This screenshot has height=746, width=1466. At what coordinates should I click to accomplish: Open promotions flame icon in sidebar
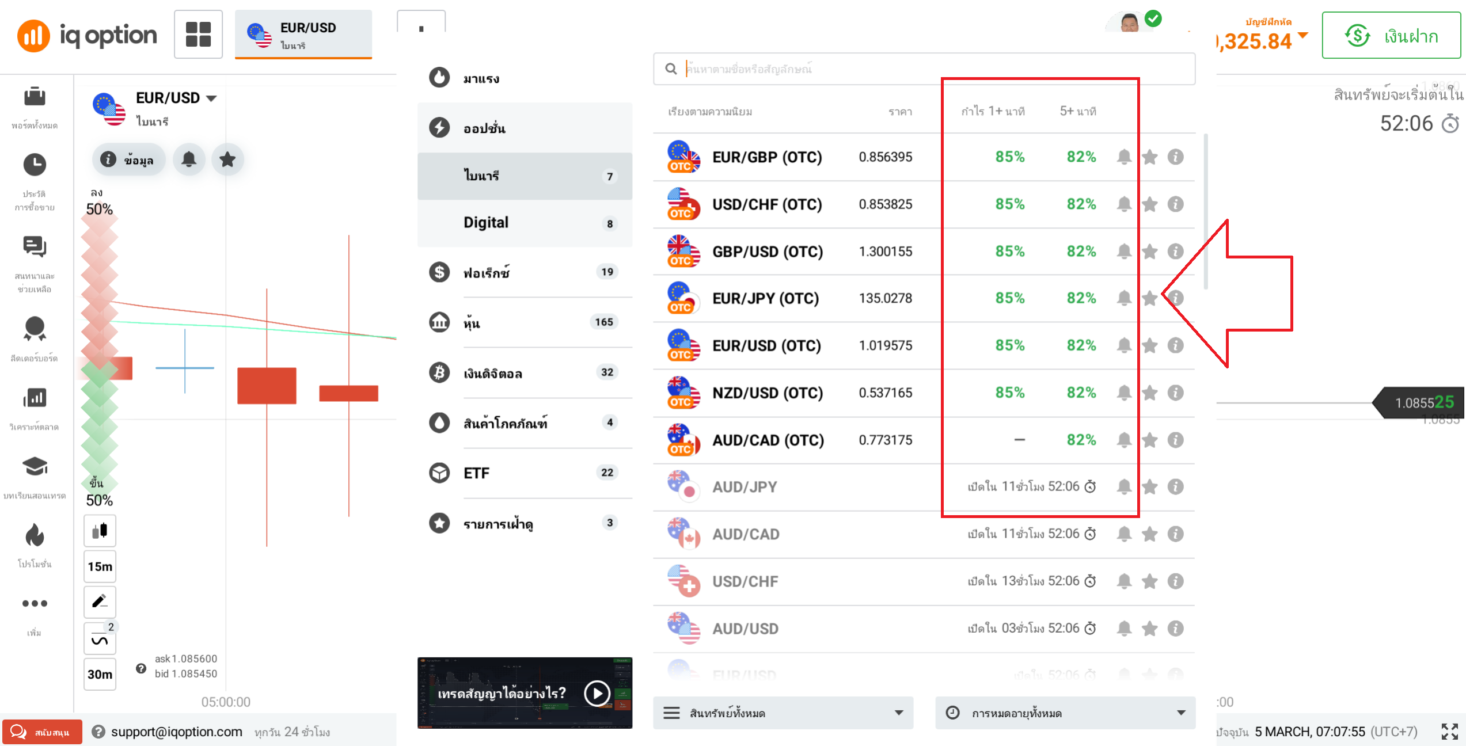[x=35, y=535]
